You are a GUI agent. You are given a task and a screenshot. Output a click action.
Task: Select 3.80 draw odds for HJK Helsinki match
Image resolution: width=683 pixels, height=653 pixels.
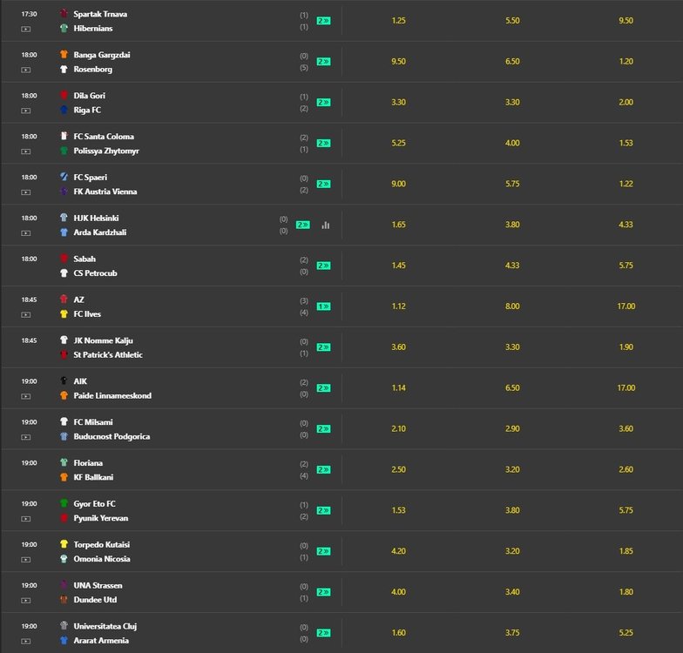pyautogui.click(x=512, y=225)
